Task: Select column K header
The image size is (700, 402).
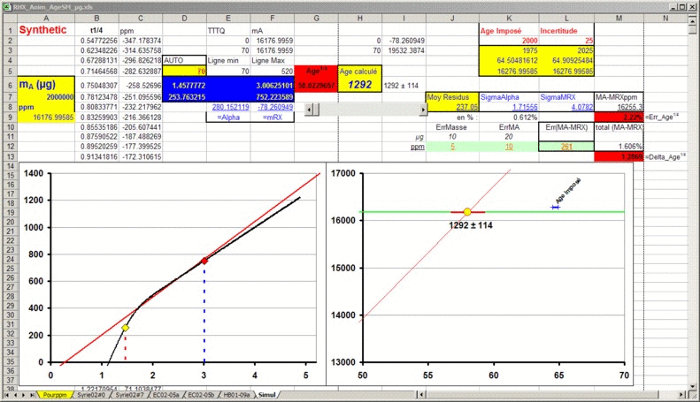Action: coord(509,19)
